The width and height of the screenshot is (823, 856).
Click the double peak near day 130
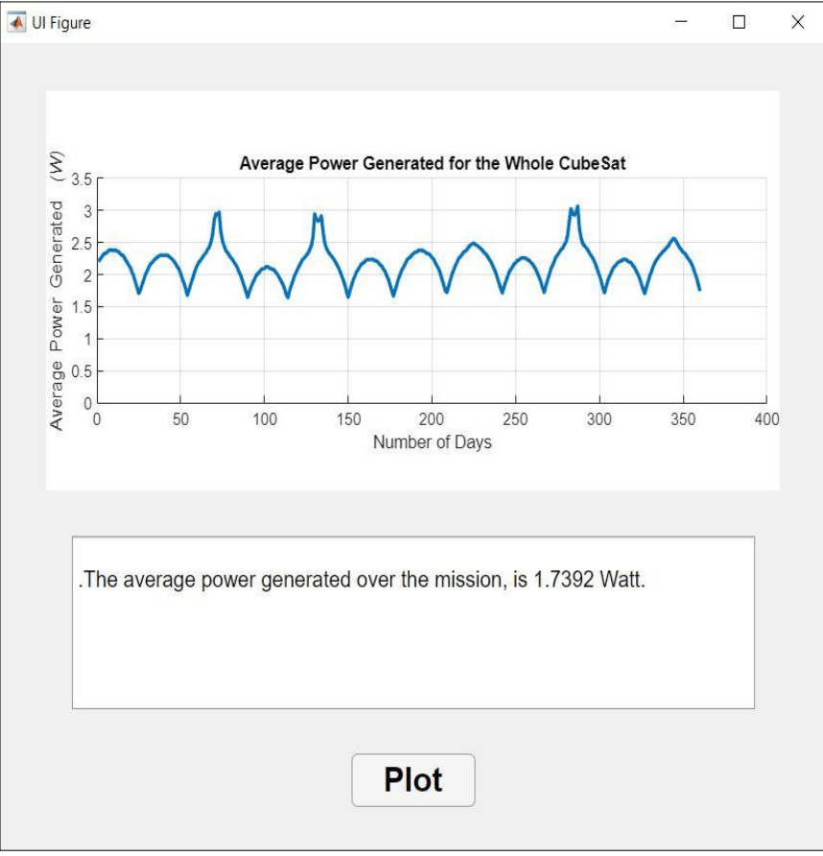[317, 216]
